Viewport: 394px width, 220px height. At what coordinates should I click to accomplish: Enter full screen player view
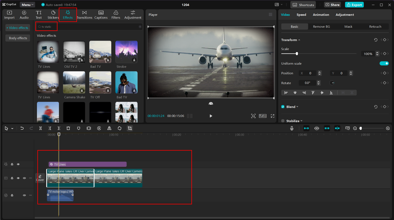(x=272, y=116)
